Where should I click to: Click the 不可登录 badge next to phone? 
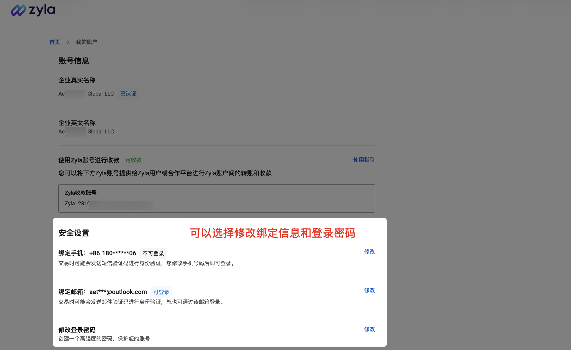[x=154, y=253]
